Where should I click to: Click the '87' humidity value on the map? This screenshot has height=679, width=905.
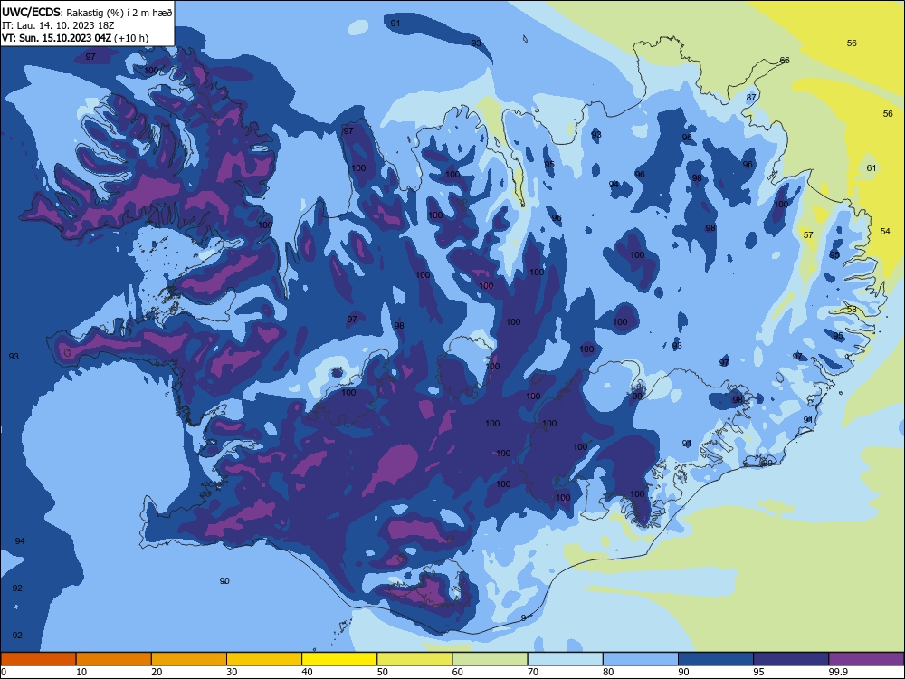click(x=751, y=97)
